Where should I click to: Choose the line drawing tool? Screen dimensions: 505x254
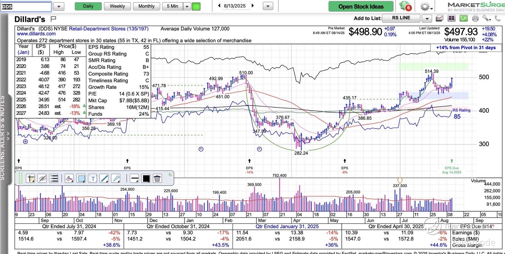[104, 178]
